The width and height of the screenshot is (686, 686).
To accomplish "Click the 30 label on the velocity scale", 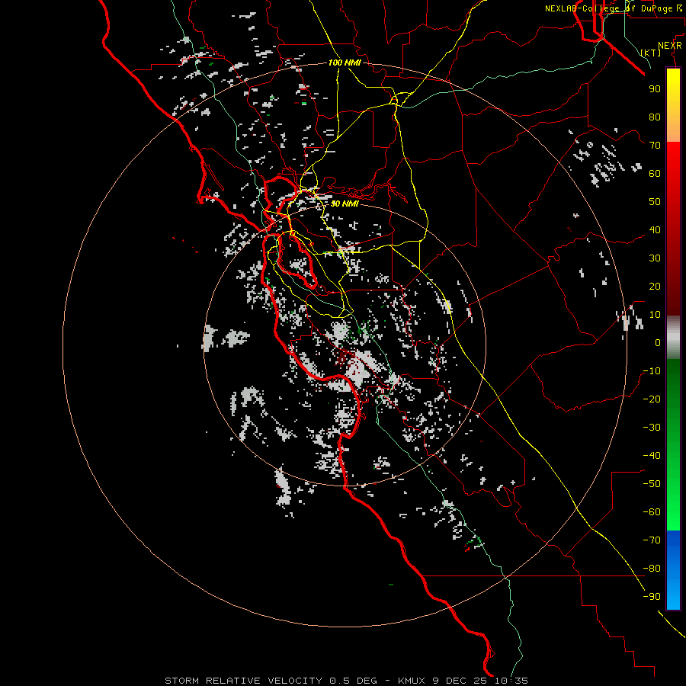I will pos(655,258).
